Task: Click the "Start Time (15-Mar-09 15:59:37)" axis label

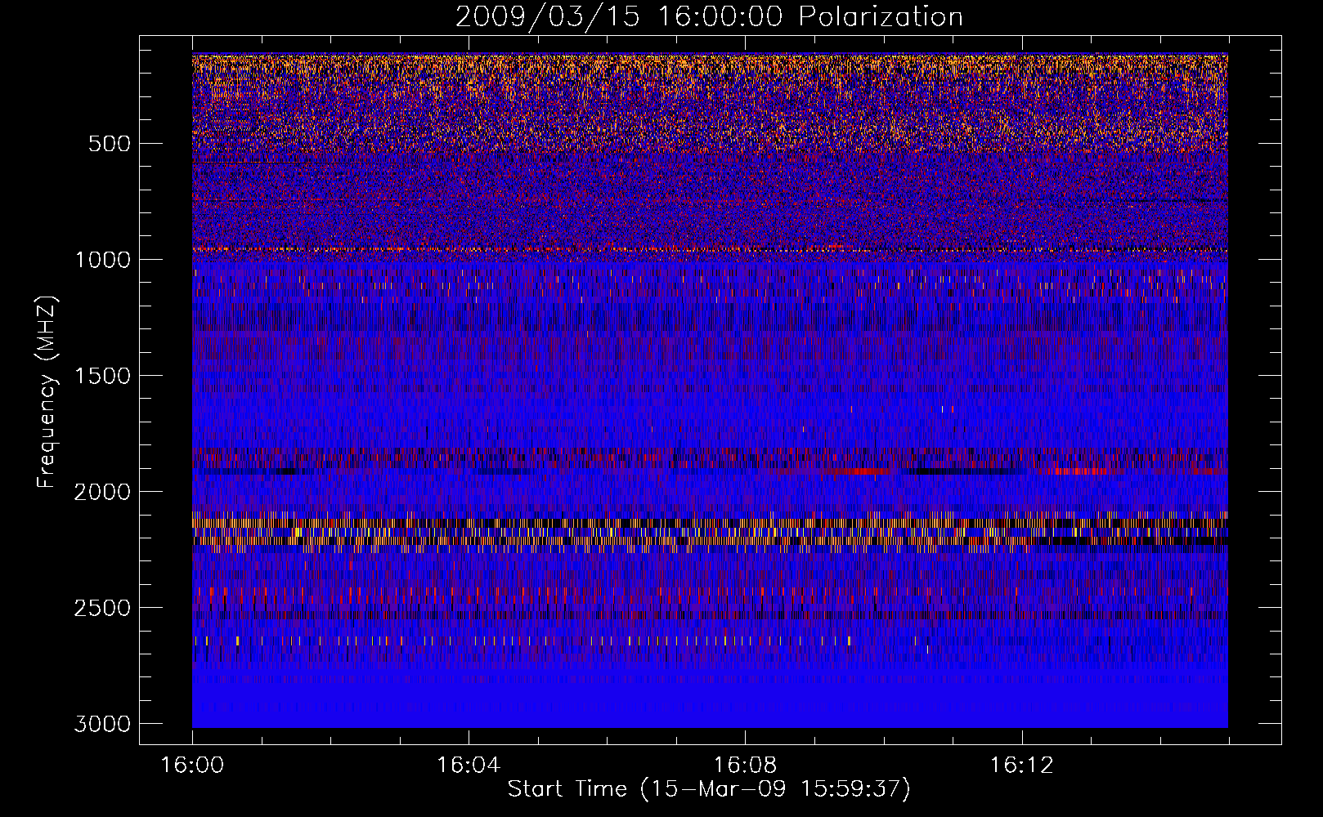Action: pyautogui.click(x=709, y=789)
